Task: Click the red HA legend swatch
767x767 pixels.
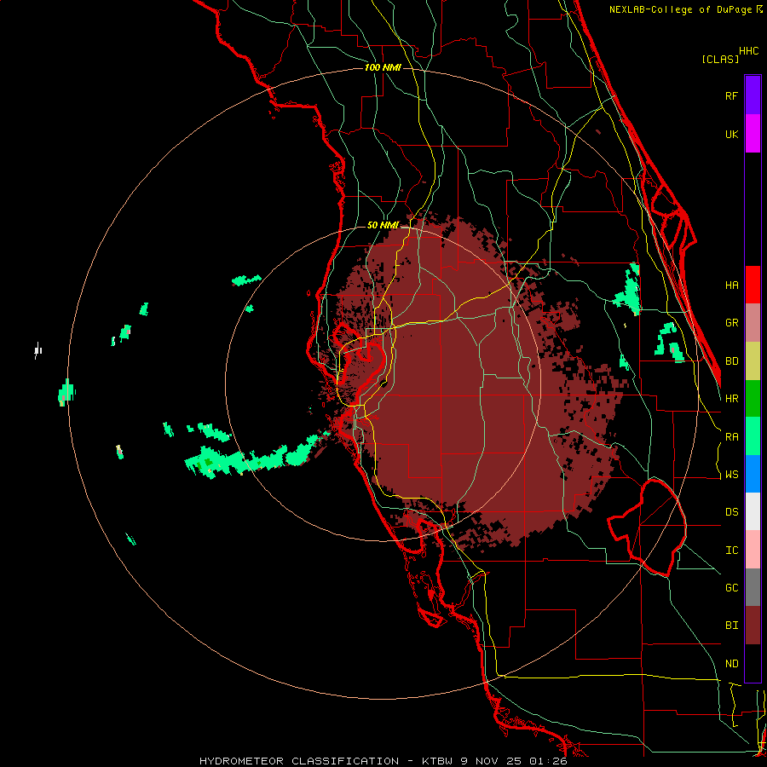Action: (x=753, y=285)
